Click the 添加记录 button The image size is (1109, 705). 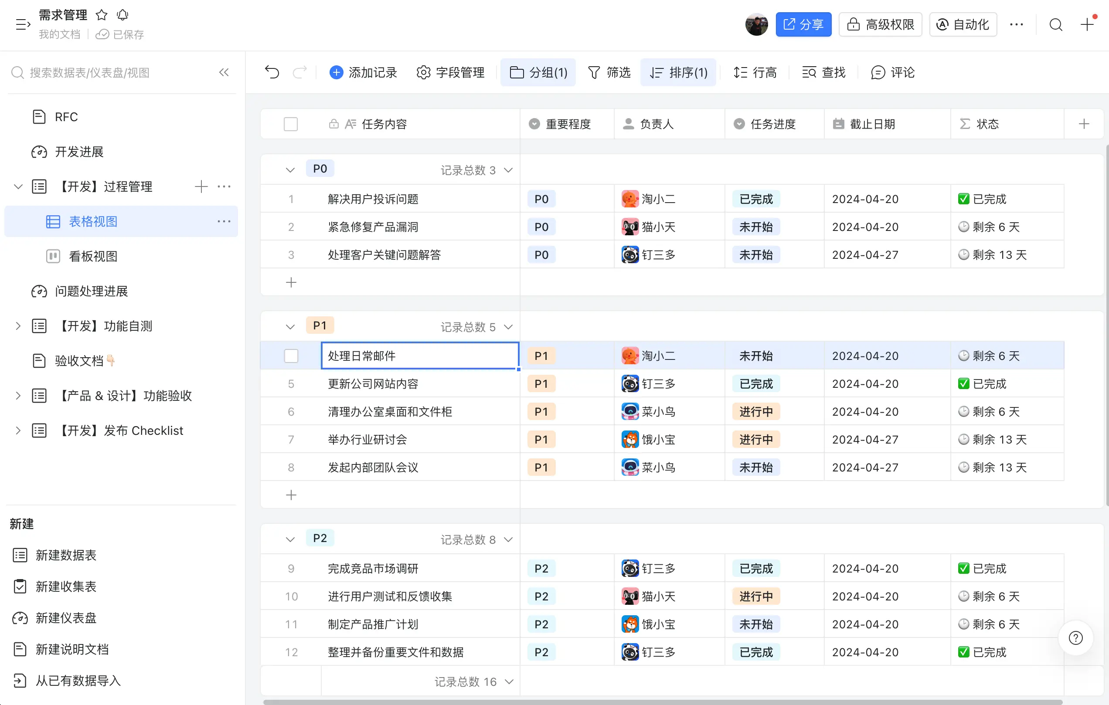(364, 72)
